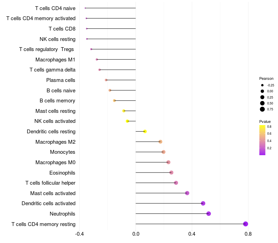278x243 pixels.
Task: Select the 0.25 Pearson size legend dot
Action: click(x=262, y=97)
